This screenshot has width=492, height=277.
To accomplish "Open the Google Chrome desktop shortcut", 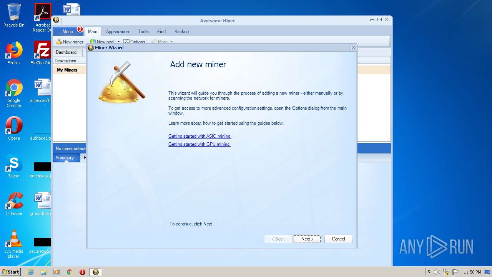I will coord(14,93).
